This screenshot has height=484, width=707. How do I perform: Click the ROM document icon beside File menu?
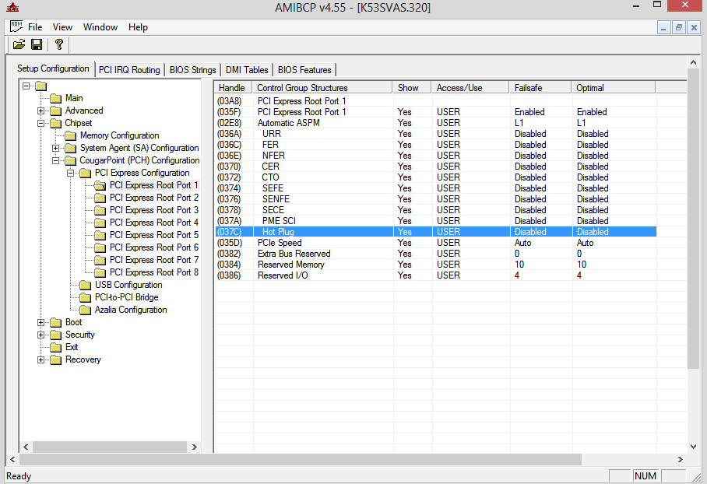[x=16, y=26]
